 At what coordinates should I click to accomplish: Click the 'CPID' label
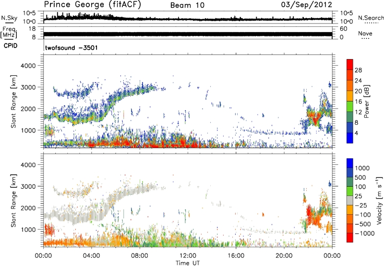10,46
